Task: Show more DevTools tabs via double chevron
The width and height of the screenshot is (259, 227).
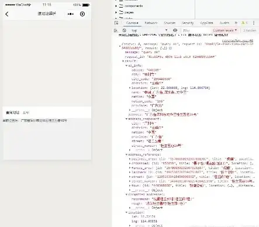Action: click(236, 23)
